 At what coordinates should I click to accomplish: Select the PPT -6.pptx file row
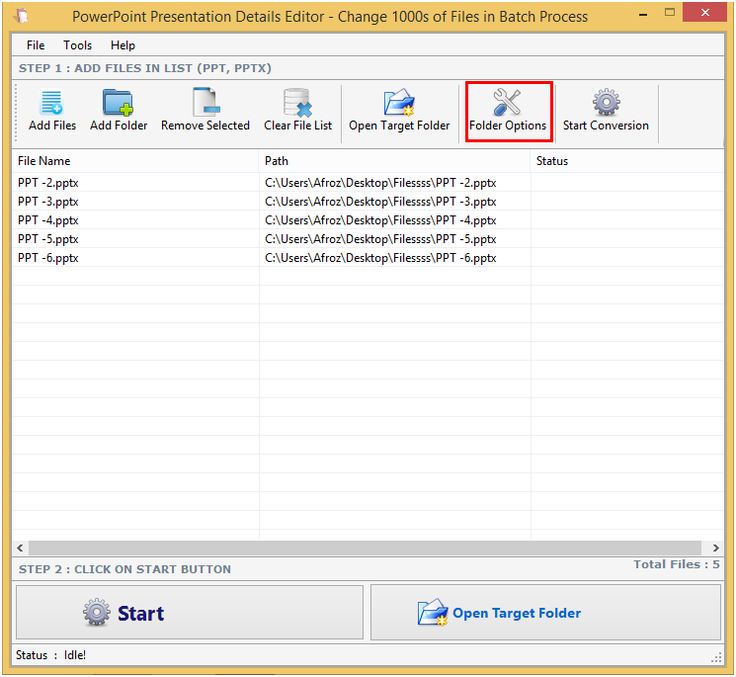368,258
